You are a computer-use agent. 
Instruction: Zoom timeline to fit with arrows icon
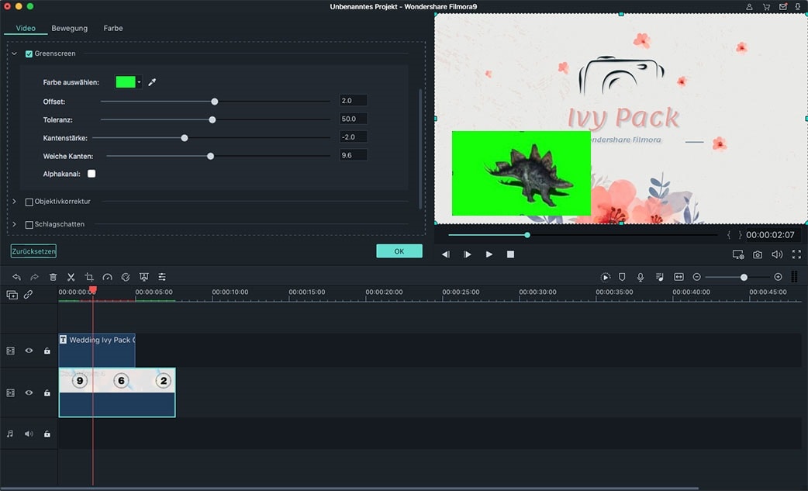679,277
